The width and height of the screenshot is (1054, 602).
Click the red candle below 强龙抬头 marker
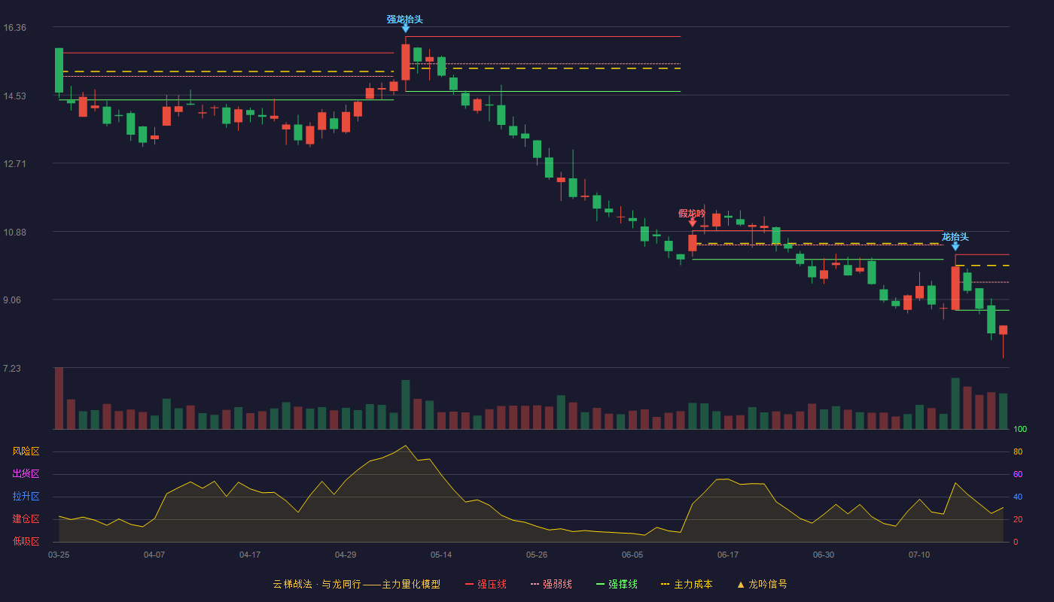405,62
